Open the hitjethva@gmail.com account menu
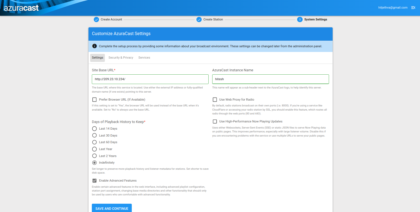Screen dimensions: 420x212 pos(393,7)
